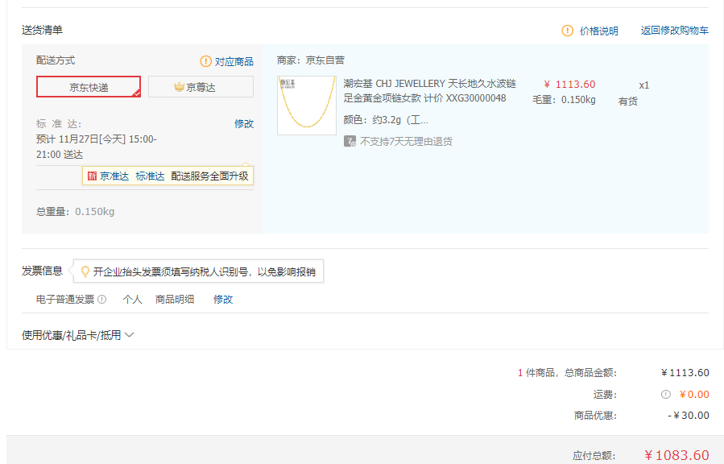Click the 商家：京东自营 label
This screenshot has width=724, height=464.
311,60
